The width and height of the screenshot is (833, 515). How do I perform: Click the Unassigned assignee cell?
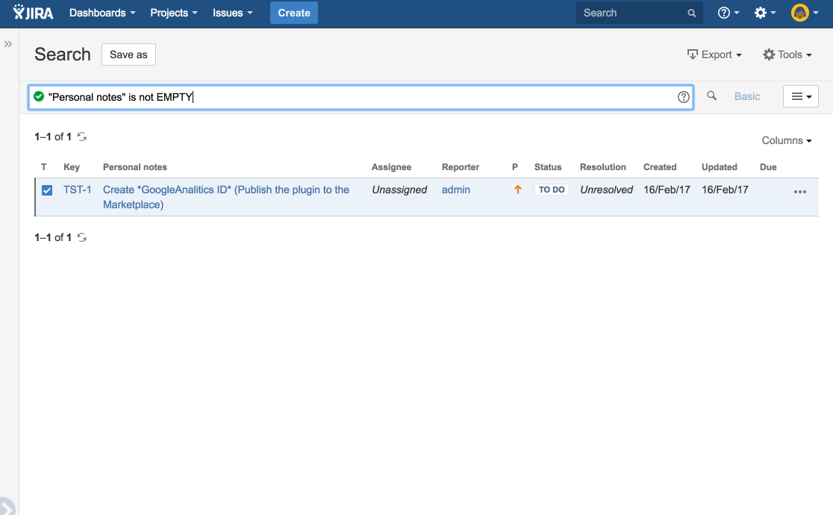pyautogui.click(x=399, y=190)
